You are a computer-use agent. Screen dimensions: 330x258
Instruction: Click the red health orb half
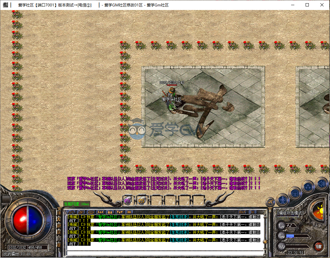[x=20, y=220]
